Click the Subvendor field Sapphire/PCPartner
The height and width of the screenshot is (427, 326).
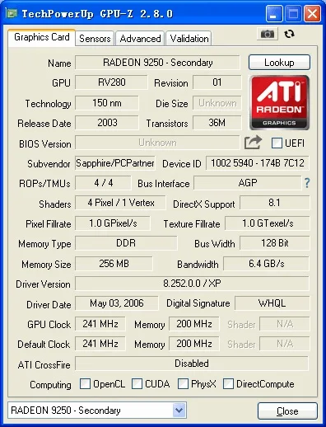(x=115, y=163)
